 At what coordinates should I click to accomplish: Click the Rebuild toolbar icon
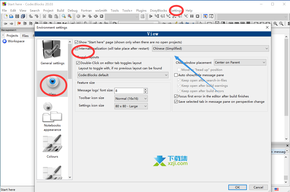[x=96, y=16]
